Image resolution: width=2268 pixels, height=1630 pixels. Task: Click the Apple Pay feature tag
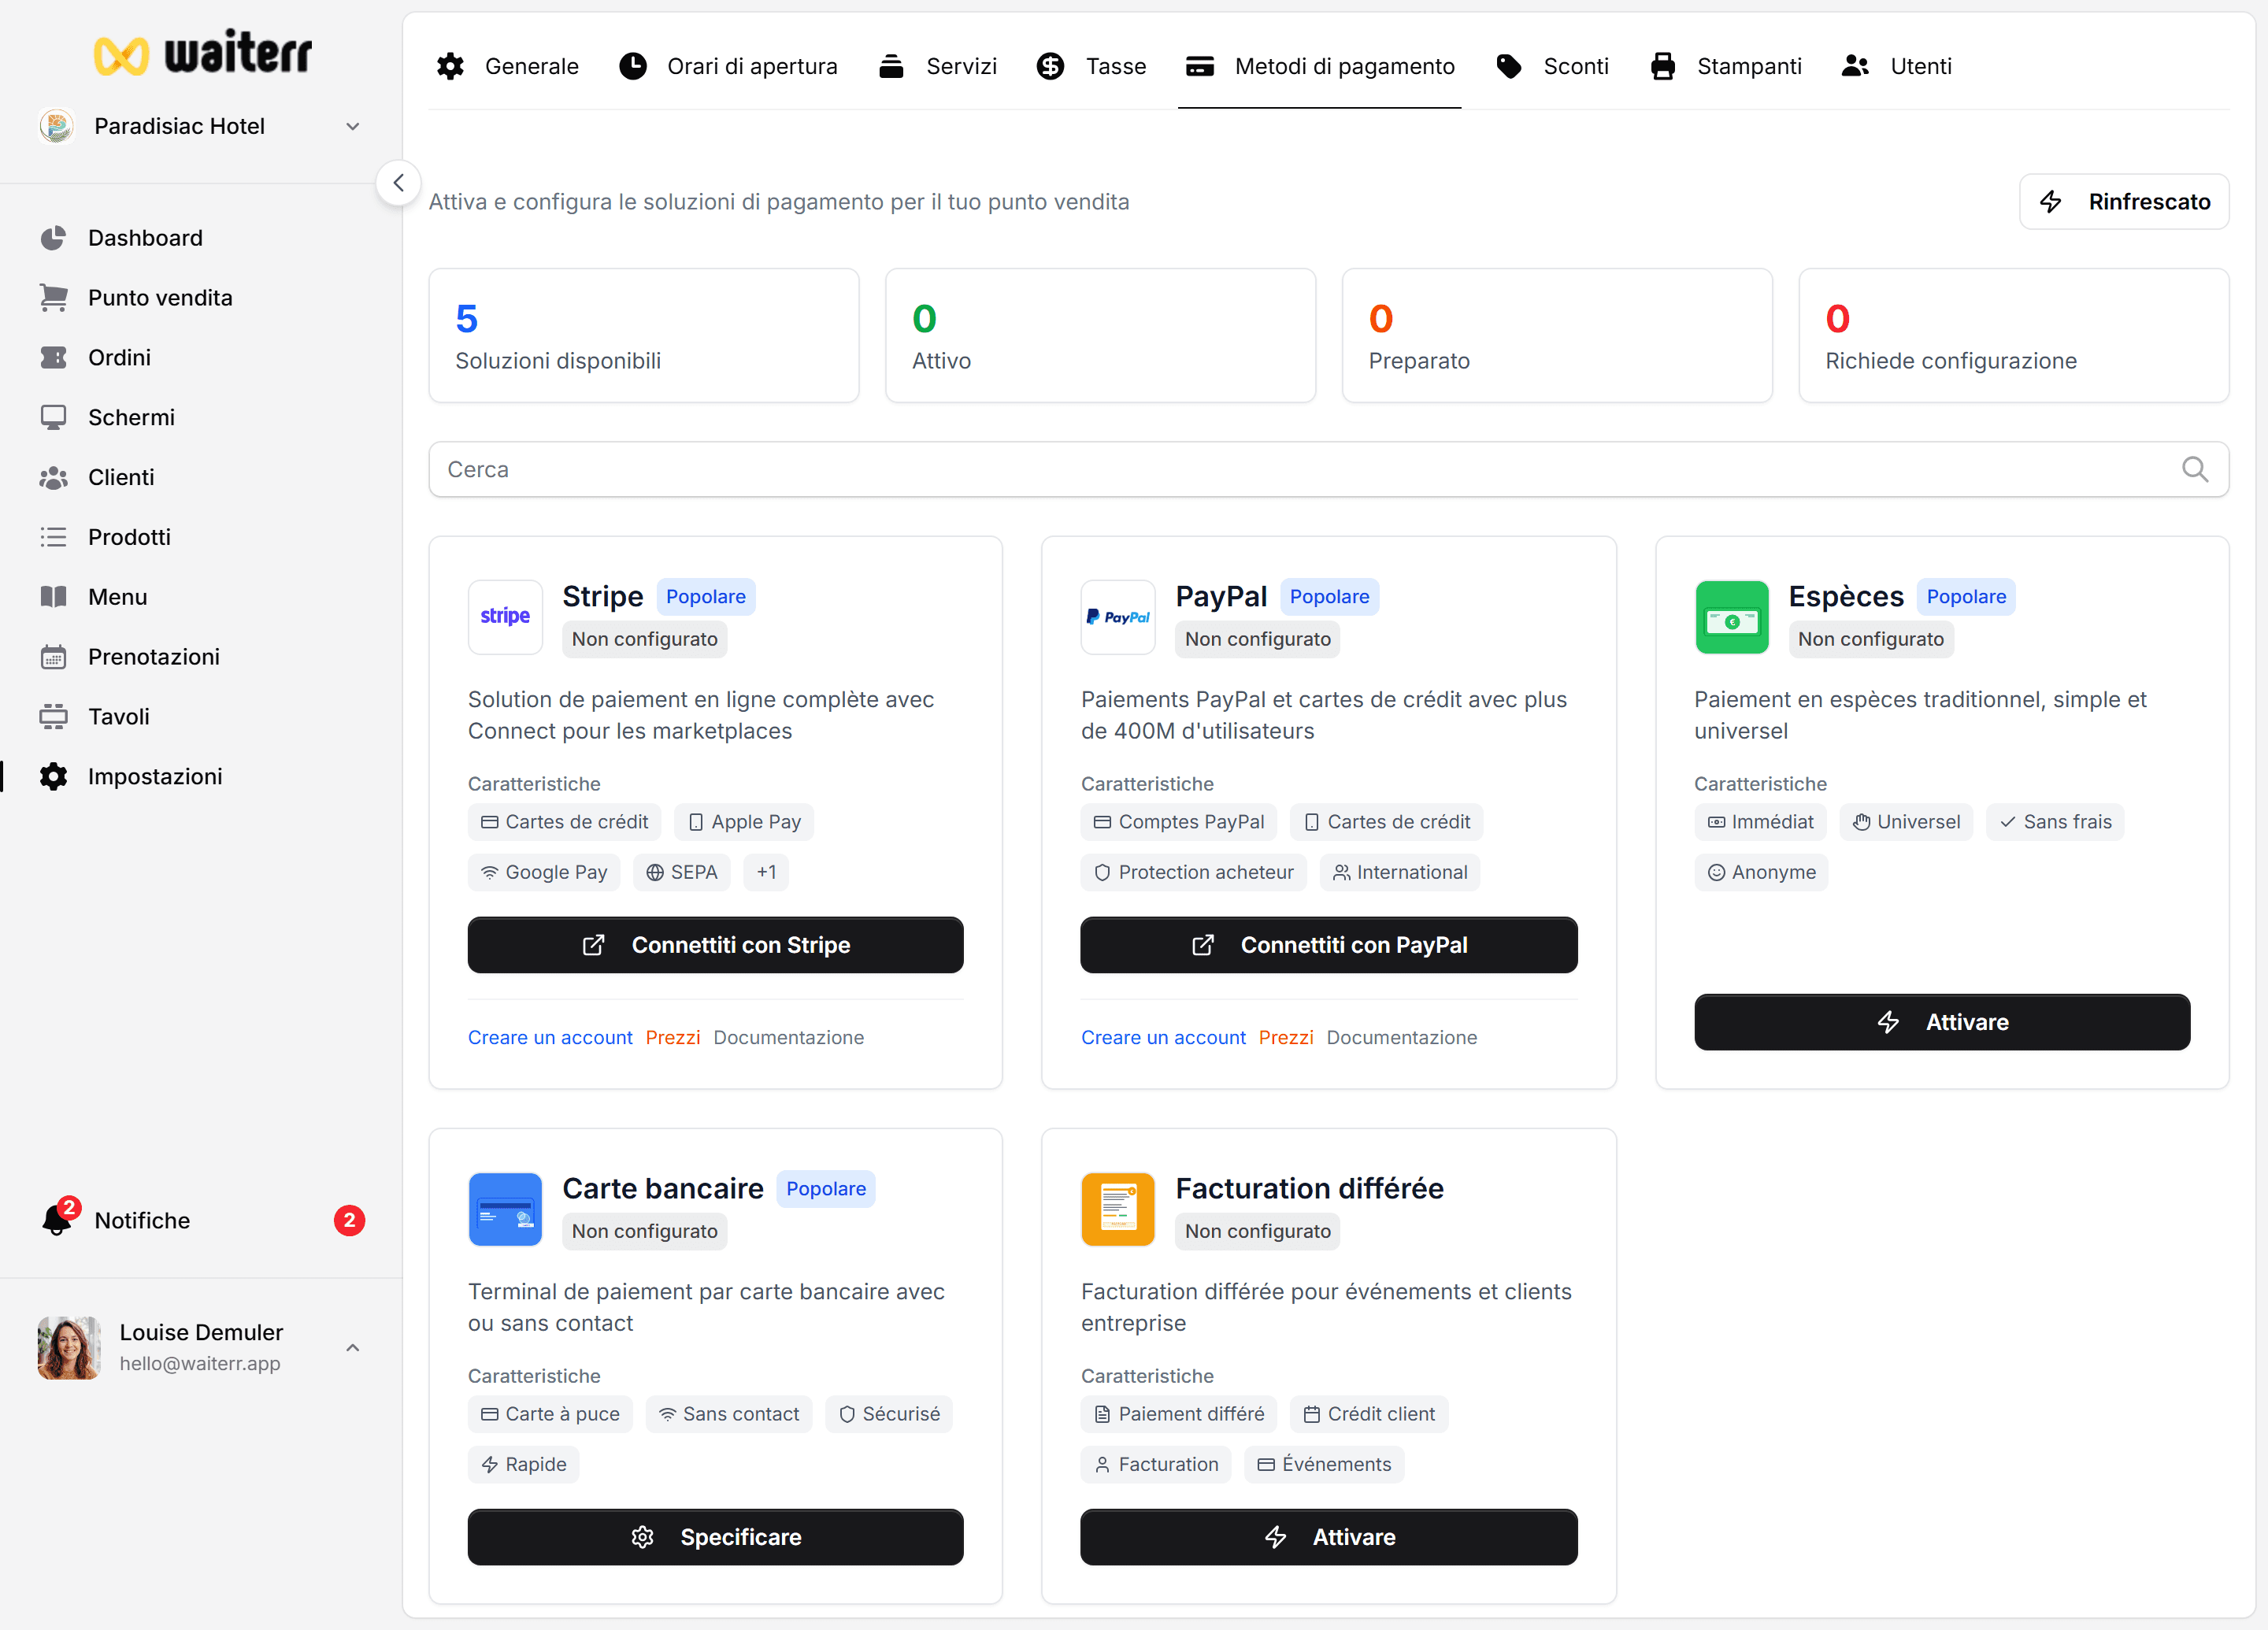(x=744, y=822)
